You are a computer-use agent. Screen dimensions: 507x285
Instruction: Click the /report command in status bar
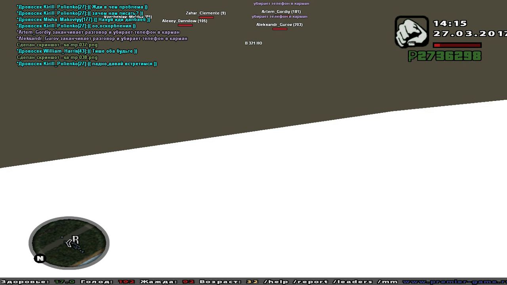click(x=310, y=282)
